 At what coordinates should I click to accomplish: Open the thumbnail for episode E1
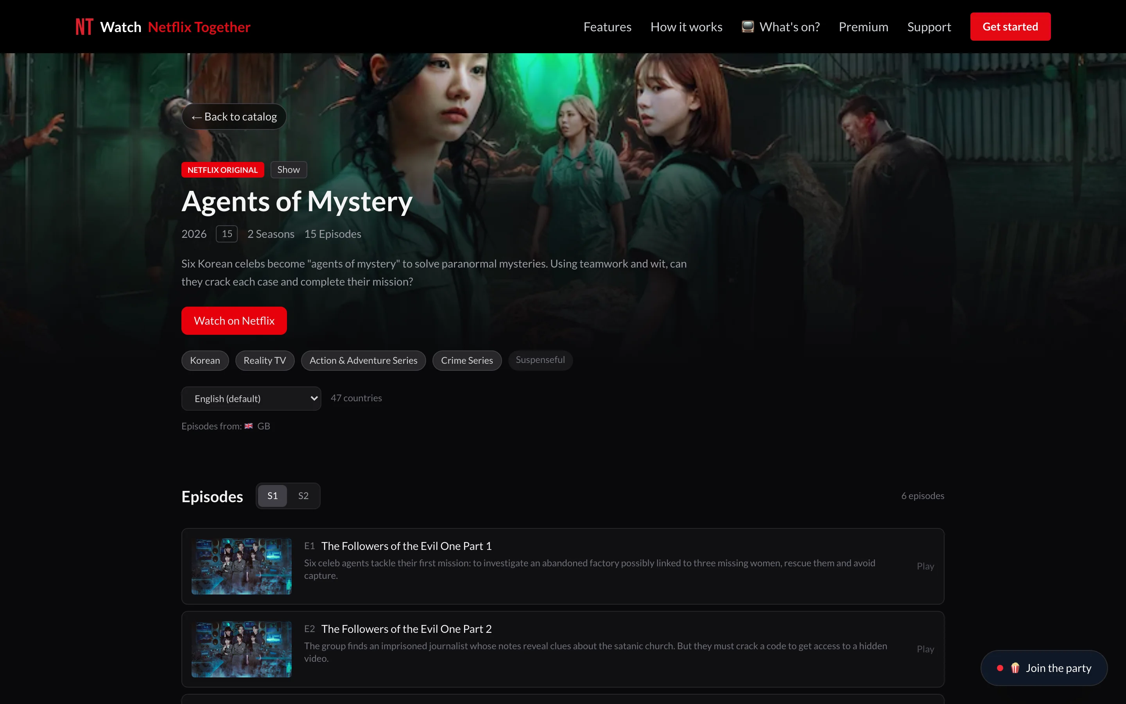242,566
